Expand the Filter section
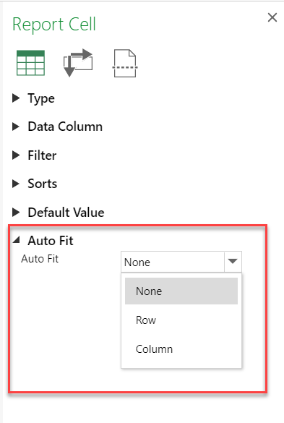Viewport: 284px width, 423px height. tap(16, 155)
